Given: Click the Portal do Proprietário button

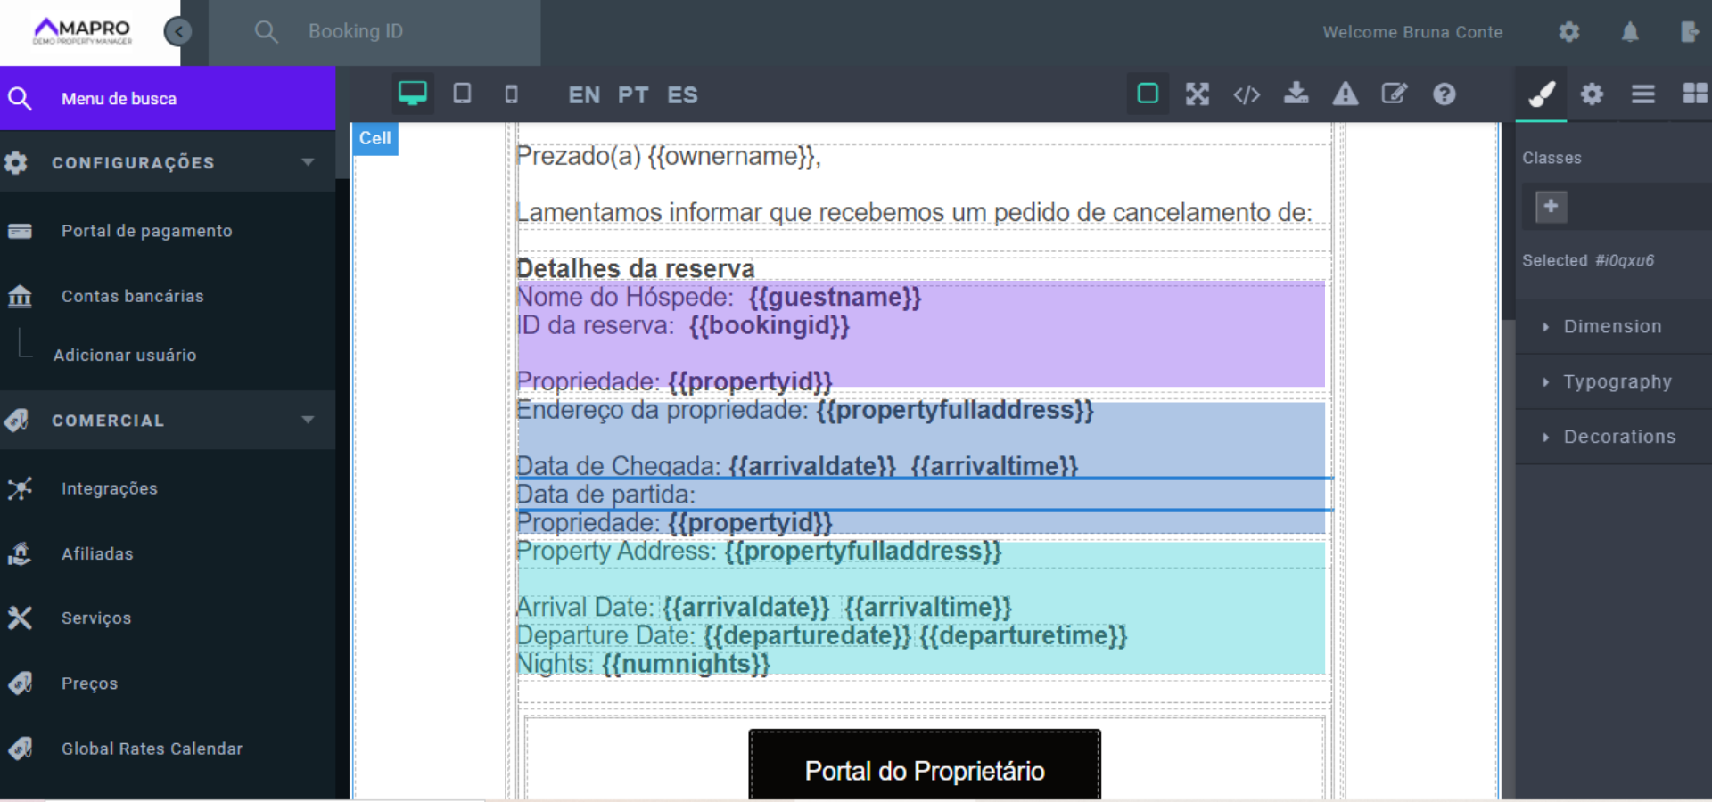Looking at the screenshot, I should point(924,770).
